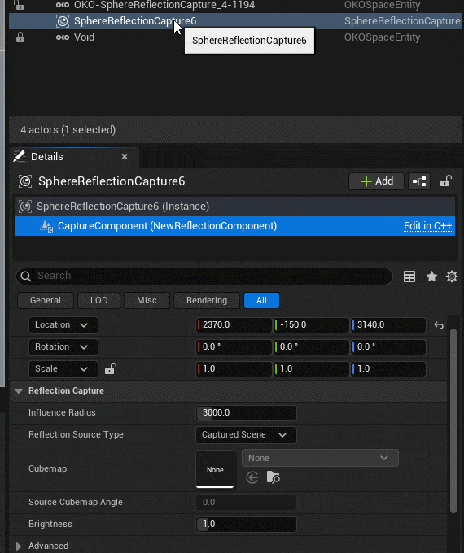Select the LOD filter tab
Image resolution: width=464 pixels, height=553 pixels.
[x=98, y=300]
